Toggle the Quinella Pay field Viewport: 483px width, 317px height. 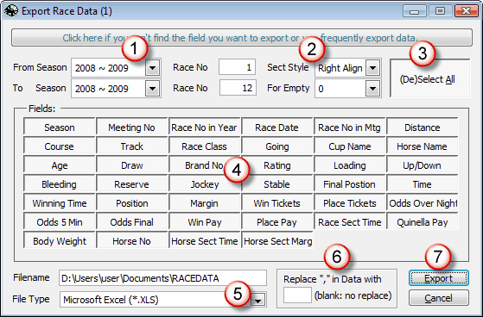(422, 222)
